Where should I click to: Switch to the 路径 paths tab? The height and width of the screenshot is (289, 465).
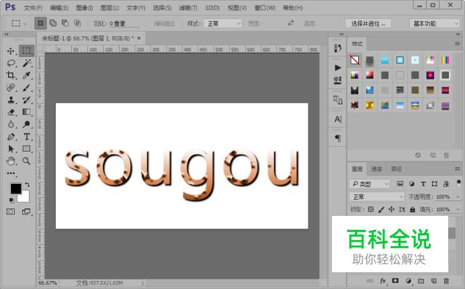(x=396, y=169)
